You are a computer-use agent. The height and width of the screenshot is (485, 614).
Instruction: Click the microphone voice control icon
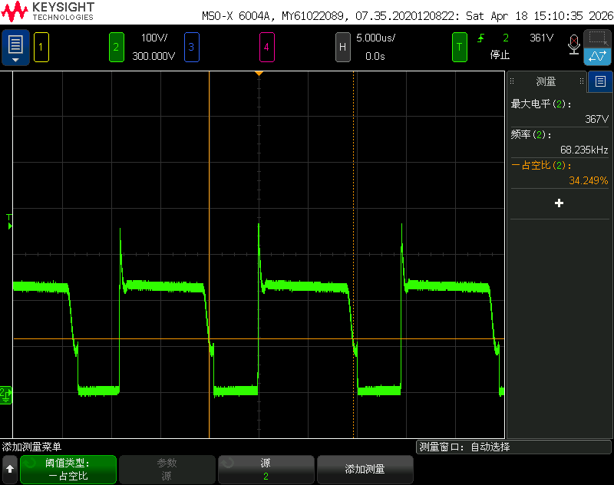(573, 45)
